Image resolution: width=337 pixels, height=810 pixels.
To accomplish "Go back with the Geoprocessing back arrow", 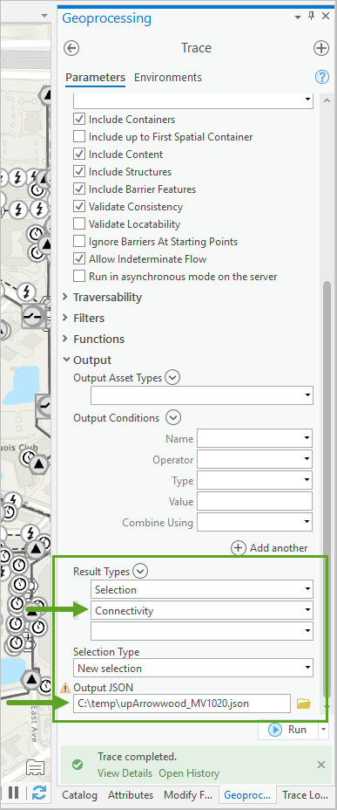I will 71,48.
